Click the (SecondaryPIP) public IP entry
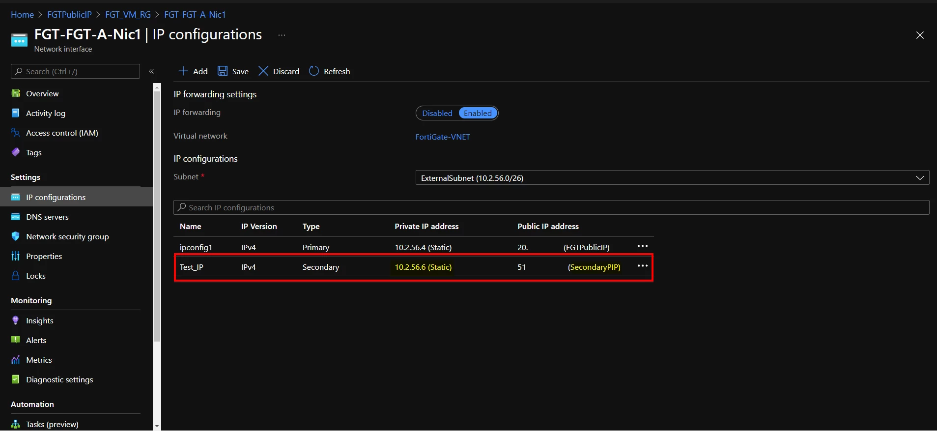Viewport: 937px width, 431px height. pyautogui.click(x=594, y=267)
